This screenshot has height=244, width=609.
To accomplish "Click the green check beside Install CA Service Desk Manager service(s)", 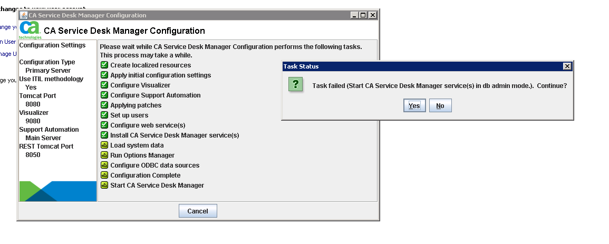I will (104, 135).
